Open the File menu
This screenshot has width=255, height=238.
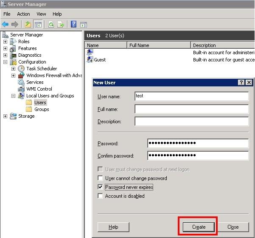click(x=7, y=14)
